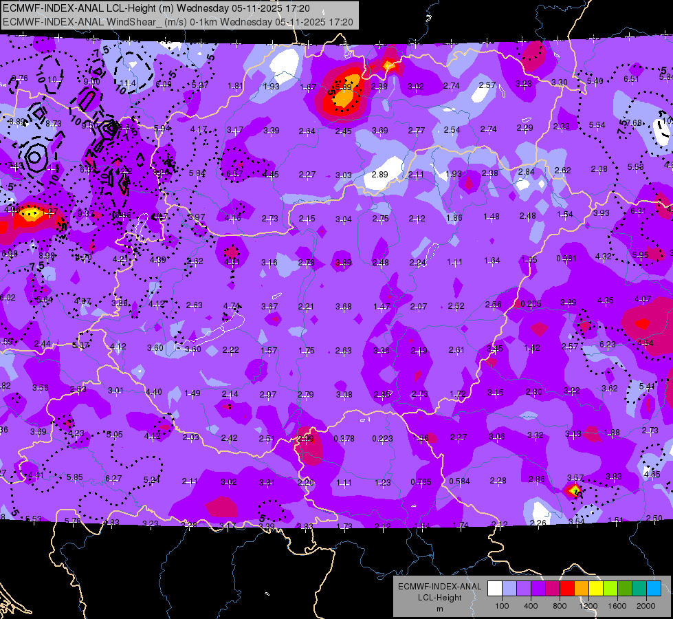The image size is (673, 619).
Task: Click the grid value 2.89 on the white patch
Action: (380, 175)
